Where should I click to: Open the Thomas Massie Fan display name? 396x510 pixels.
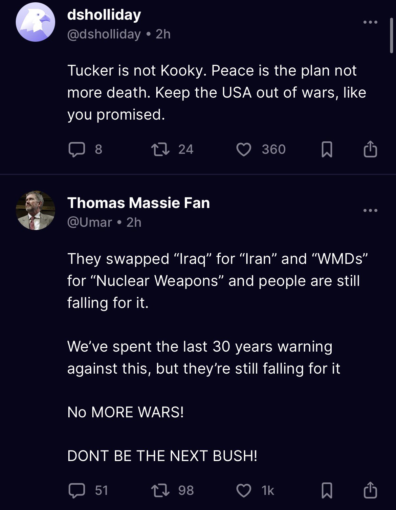tap(139, 203)
